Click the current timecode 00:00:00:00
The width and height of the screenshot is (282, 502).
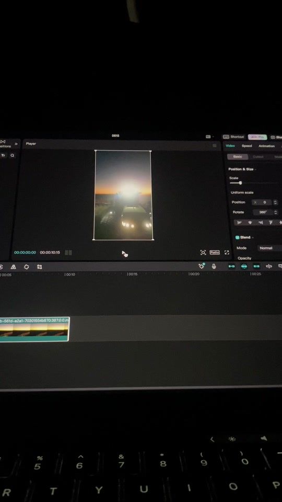(25, 253)
